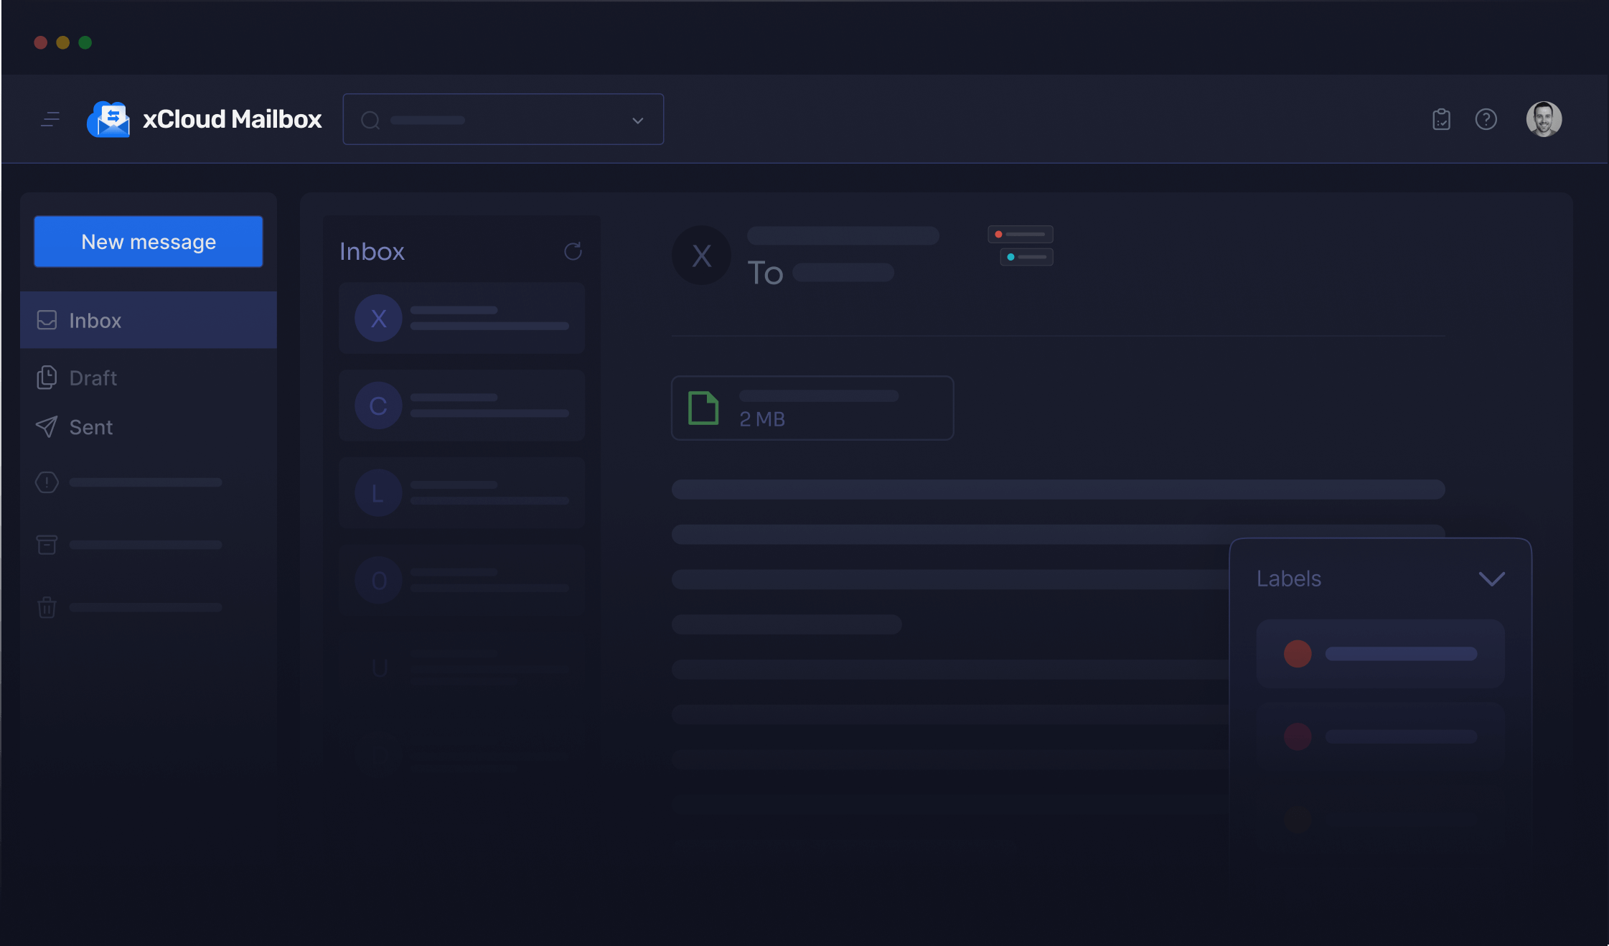Open the email from sender C
Viewport: 1609px width, 946px height.
coord(462,406)
